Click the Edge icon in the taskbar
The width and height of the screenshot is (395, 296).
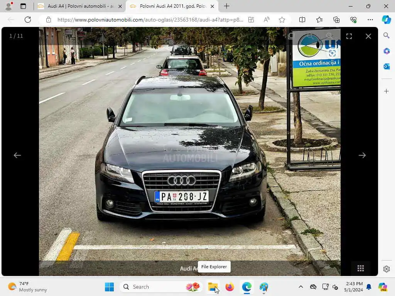pyautogui.click(x=246, y=287)
